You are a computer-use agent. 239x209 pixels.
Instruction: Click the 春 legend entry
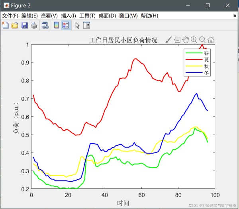[x=206, y=53]
